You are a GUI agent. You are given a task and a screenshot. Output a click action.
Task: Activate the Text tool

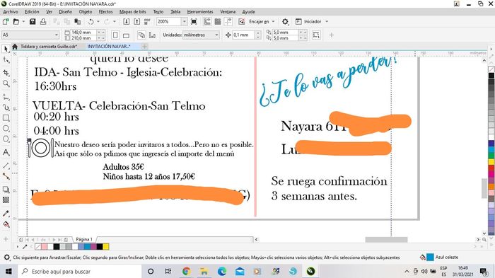click(6, 153)
